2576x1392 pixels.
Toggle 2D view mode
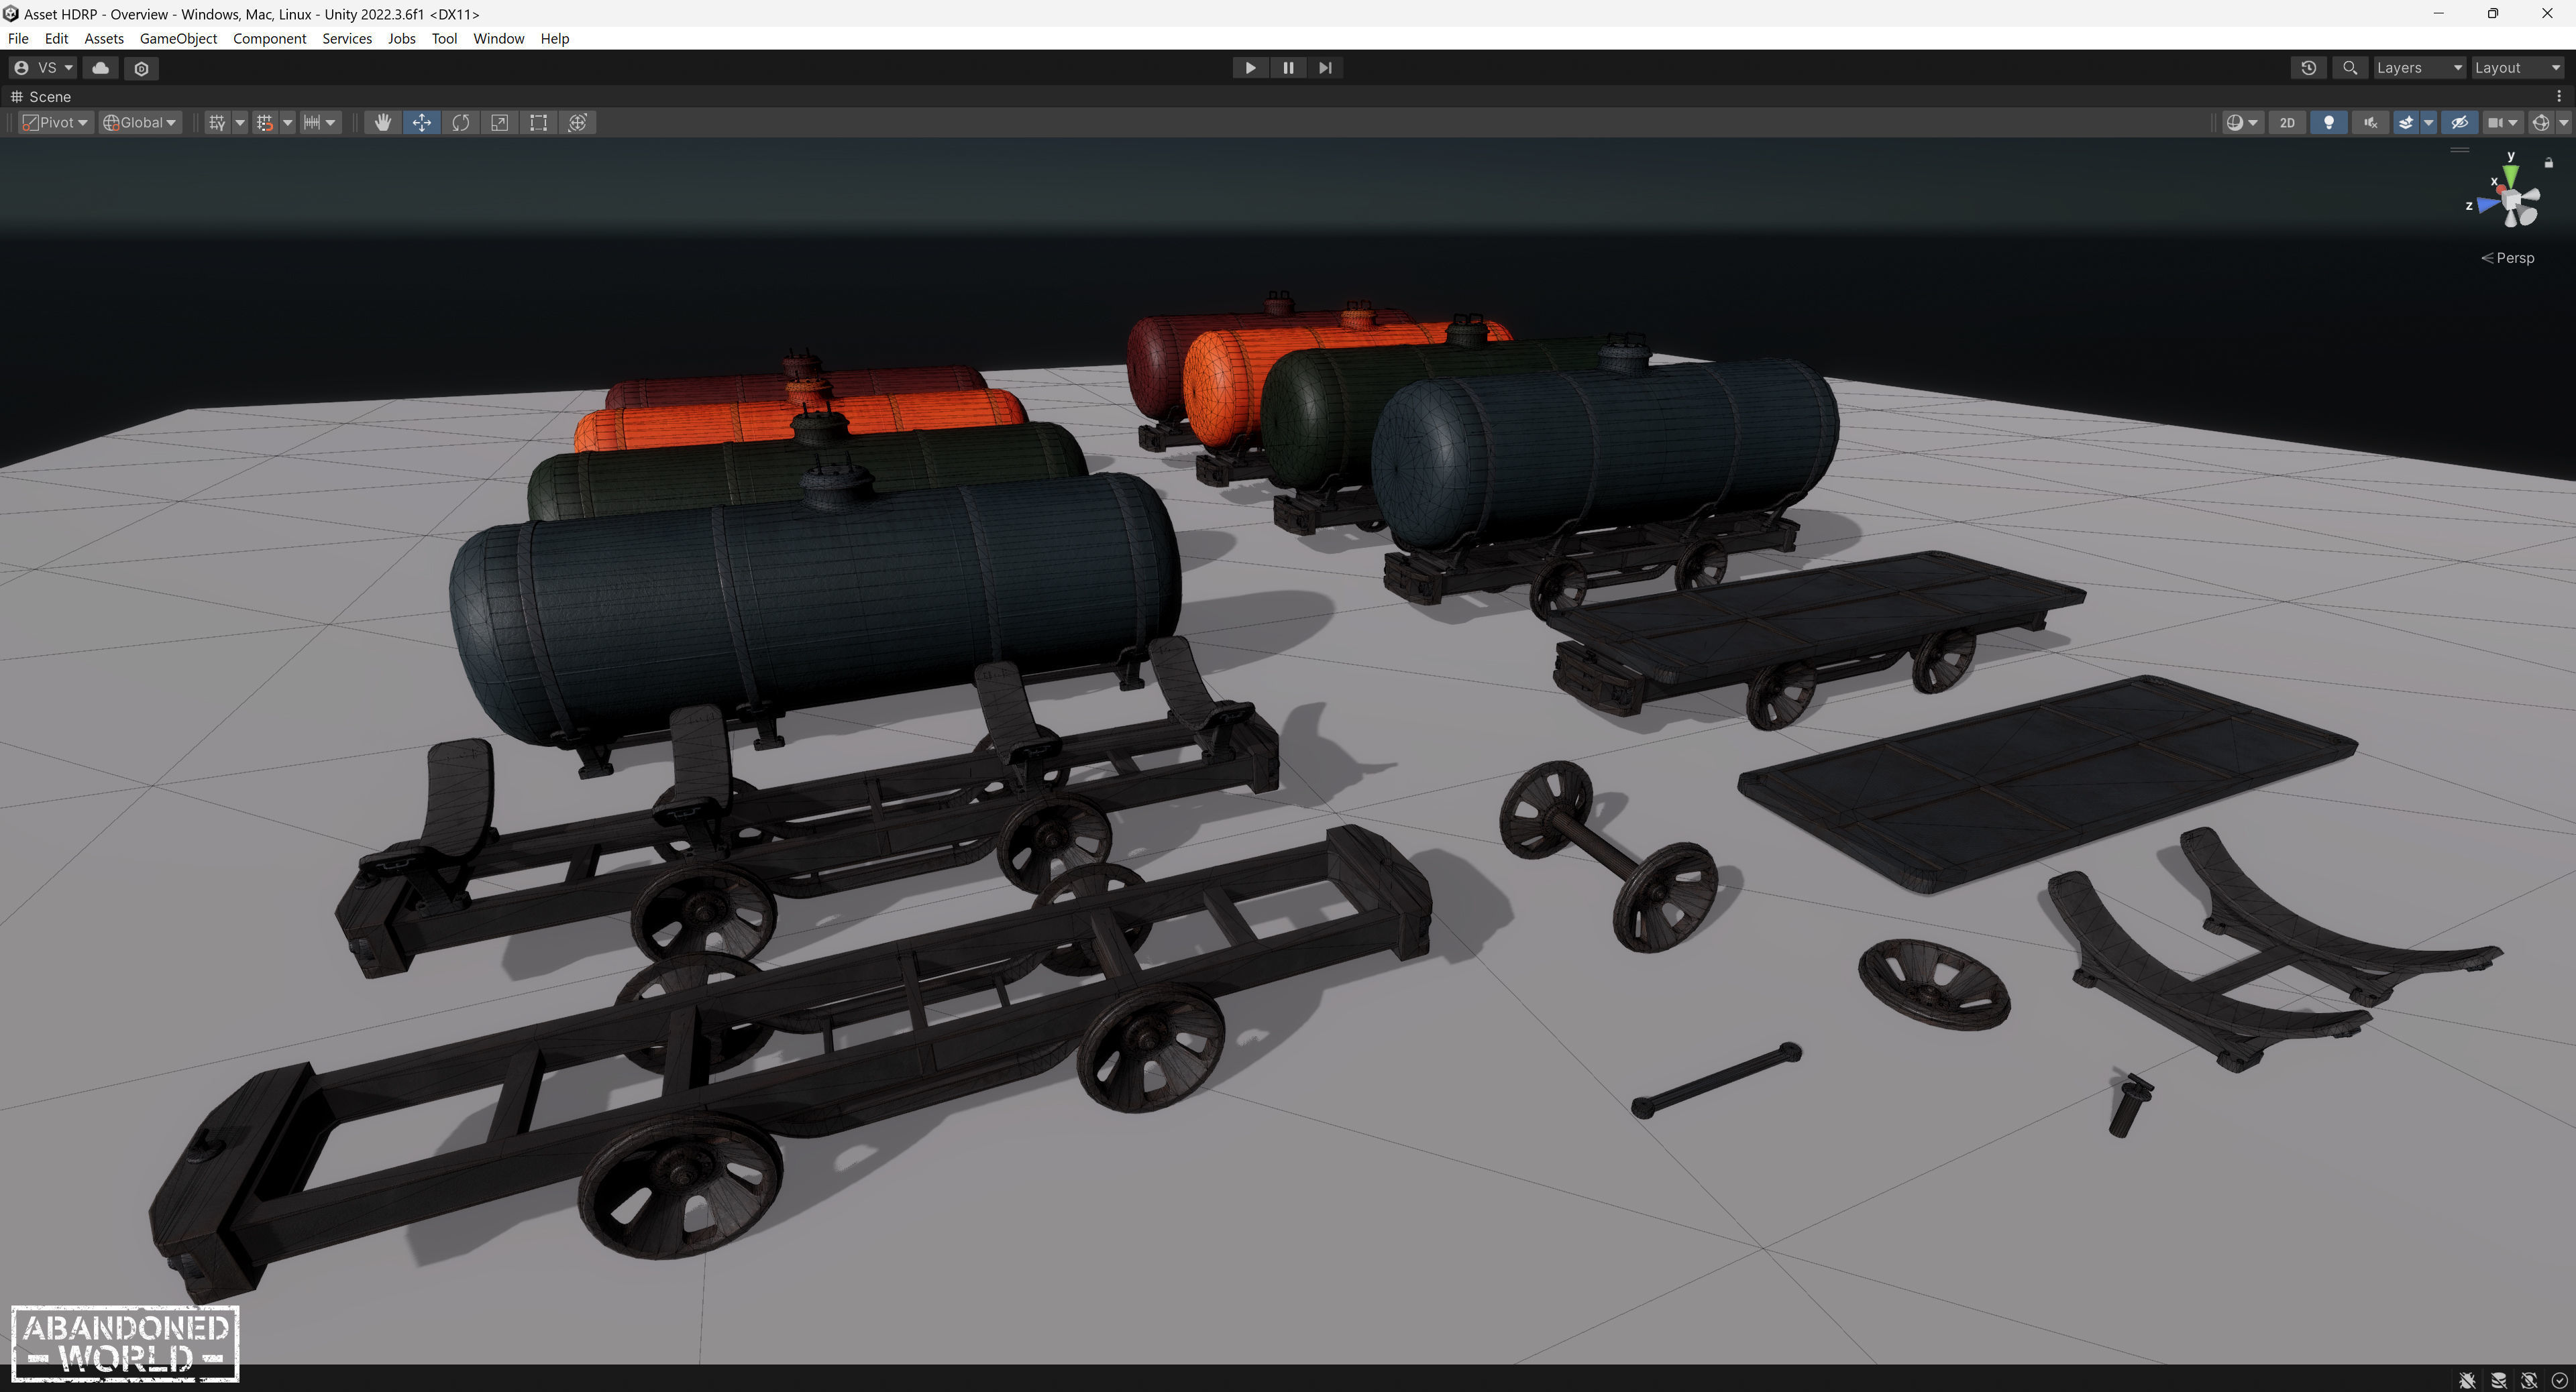click(x=2287, y=123)
